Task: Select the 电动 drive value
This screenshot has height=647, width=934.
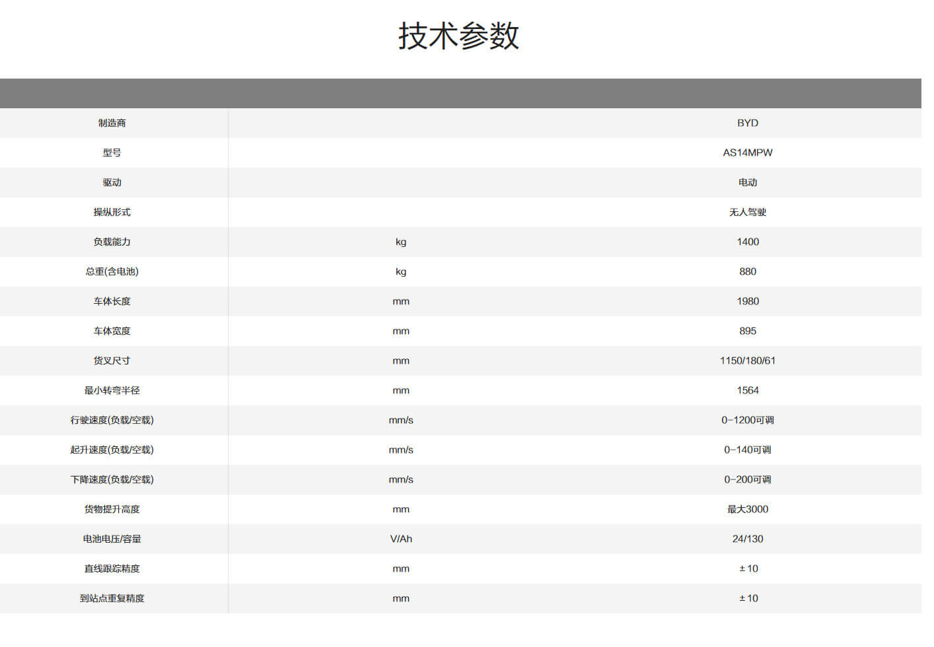Action: 747,182
